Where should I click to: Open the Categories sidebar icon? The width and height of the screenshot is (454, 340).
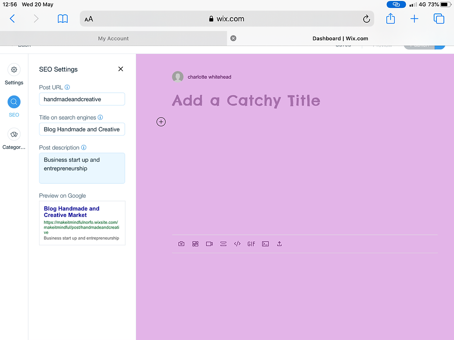point(14,135)
